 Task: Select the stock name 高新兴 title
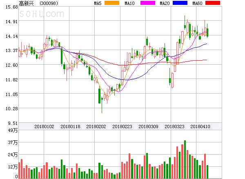click(x=26, y=3)
